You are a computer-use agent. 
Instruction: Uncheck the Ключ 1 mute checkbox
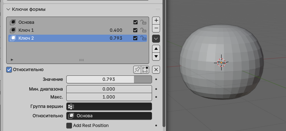(x=135, y=30)
